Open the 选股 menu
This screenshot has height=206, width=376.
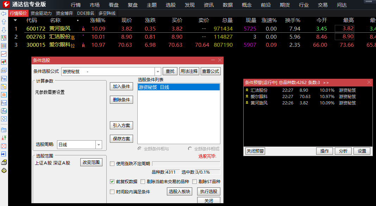pos(171,5)
